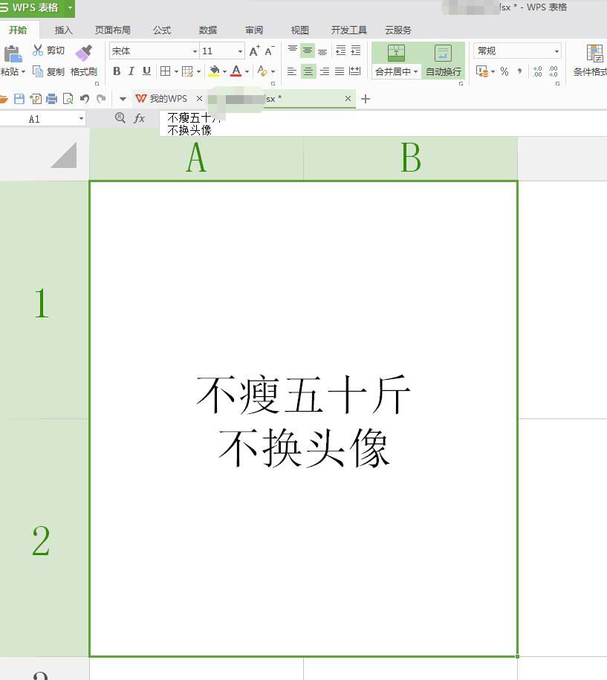Open the font size dropdown showing 11

(240, 51)
